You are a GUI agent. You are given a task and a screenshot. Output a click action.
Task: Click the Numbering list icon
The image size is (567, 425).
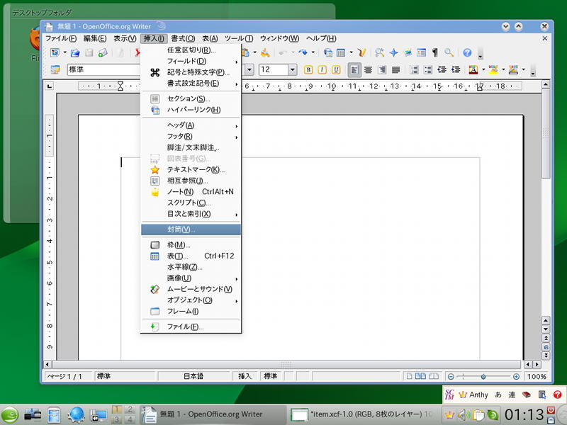point(414,69)
